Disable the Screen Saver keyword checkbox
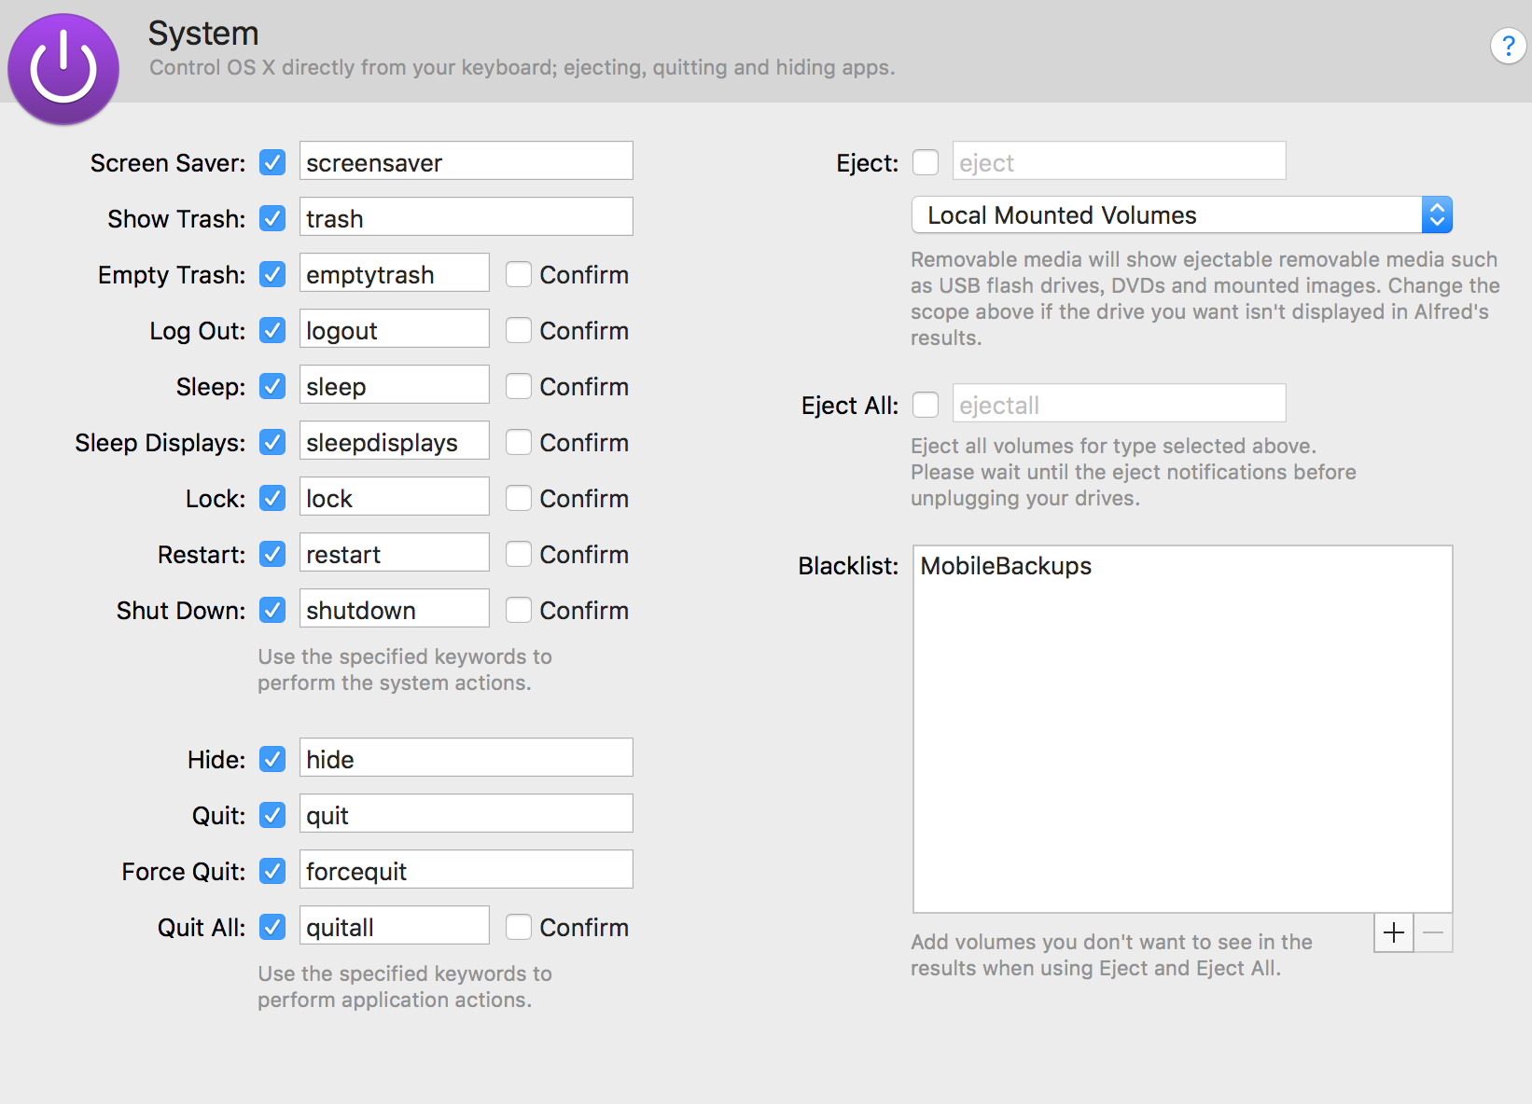The image size is (1532, 1104). point(272,162)
